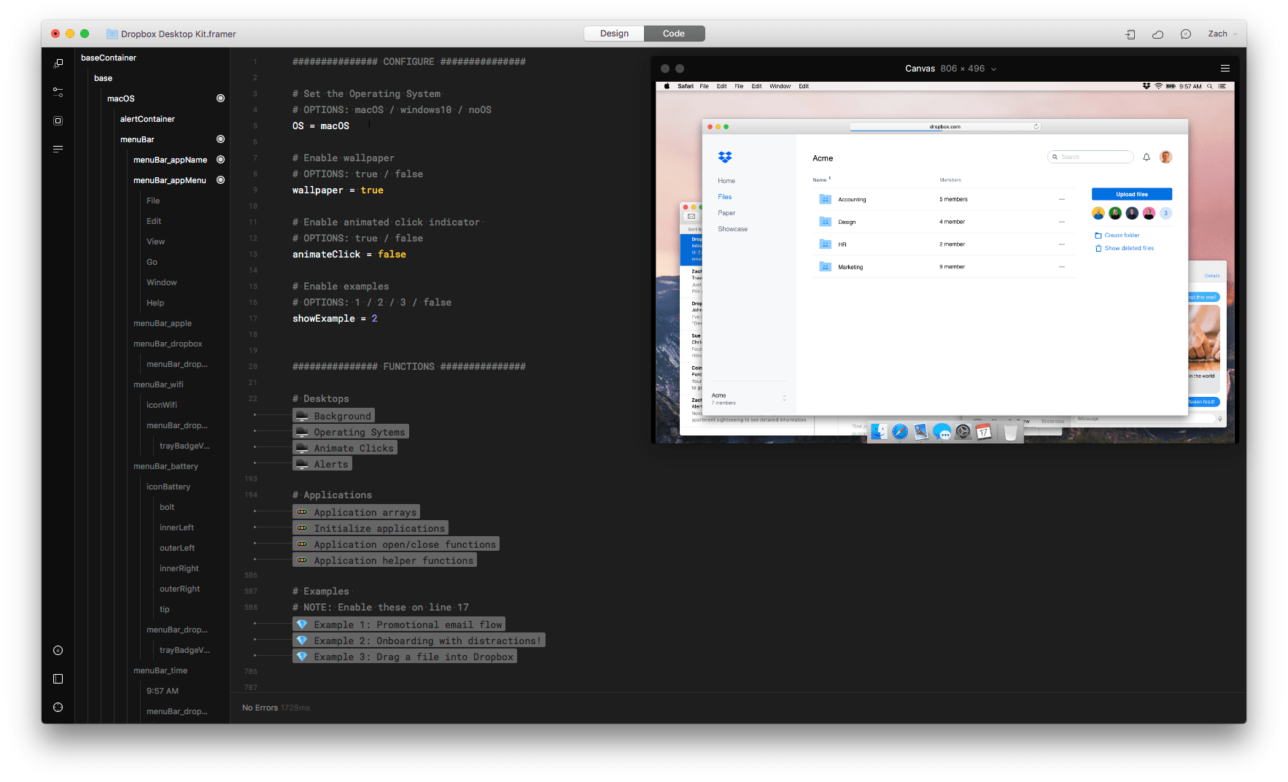Click the Files link in the Dropbox sidebar
The image size is (1288, 782).
tap(725, 197)
